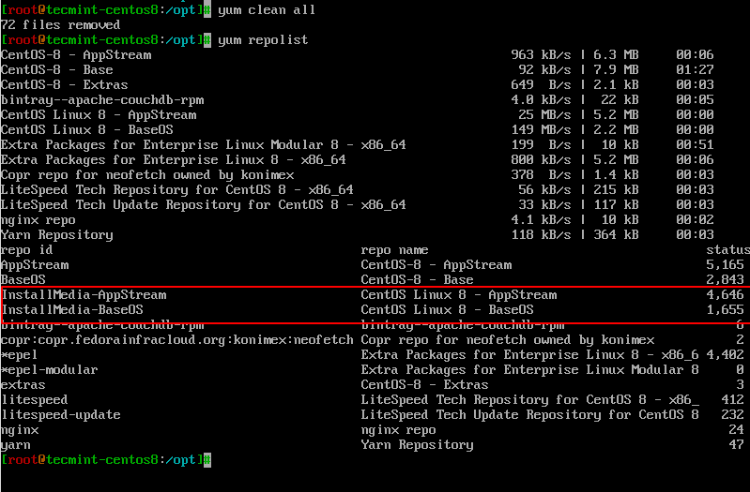Image resolution: width=750 pixels, height=492 pixels.
Task: Click the "nginx" repo id
Action: point(20,430)
